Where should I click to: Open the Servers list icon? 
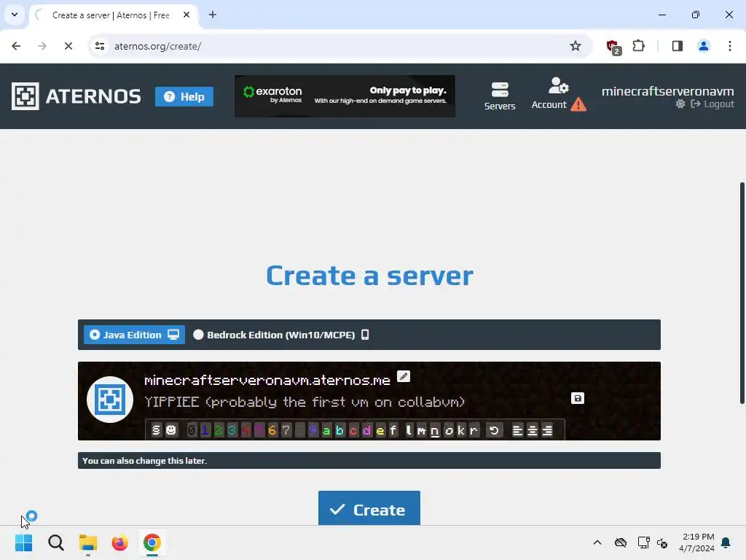click(x=500, y=96)
